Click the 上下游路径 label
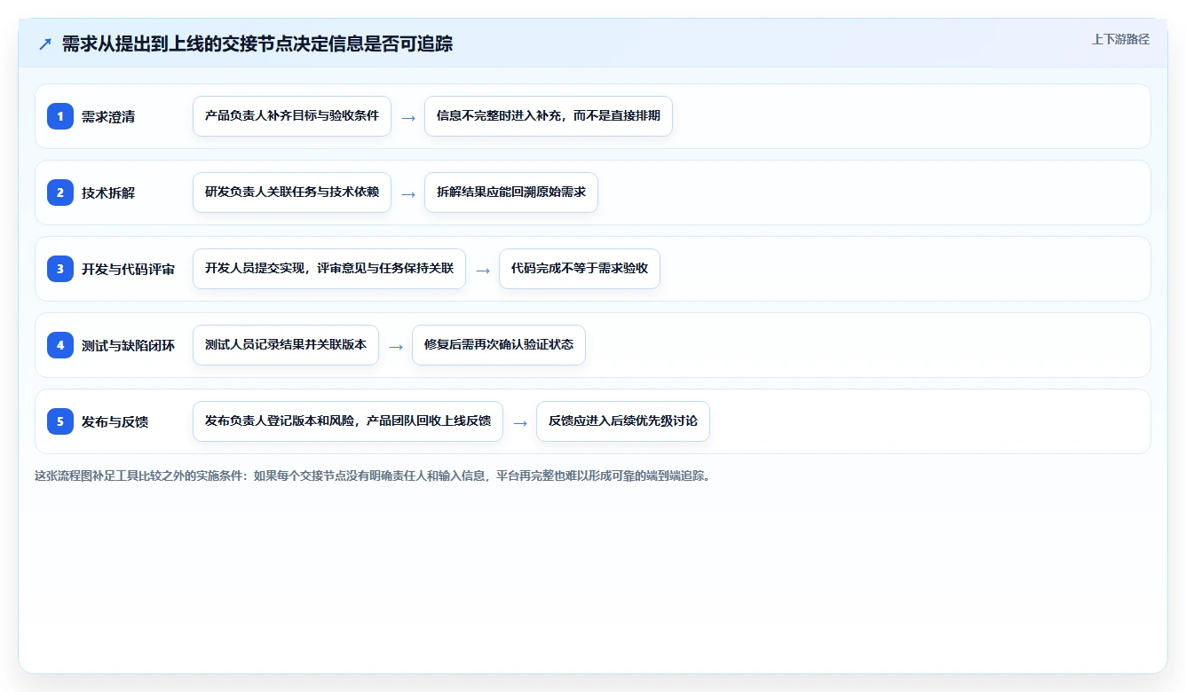This screenshot has height=692, width=1186. (1120, 39)
